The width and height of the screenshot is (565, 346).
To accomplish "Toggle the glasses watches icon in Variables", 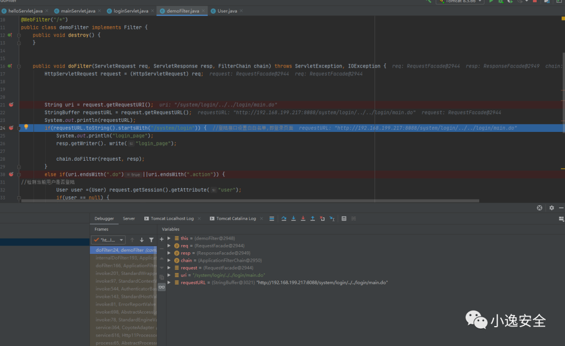I will coord(162,287).
